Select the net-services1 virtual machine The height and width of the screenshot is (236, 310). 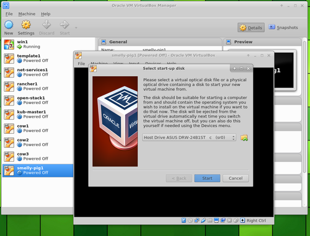click(38, 72)
